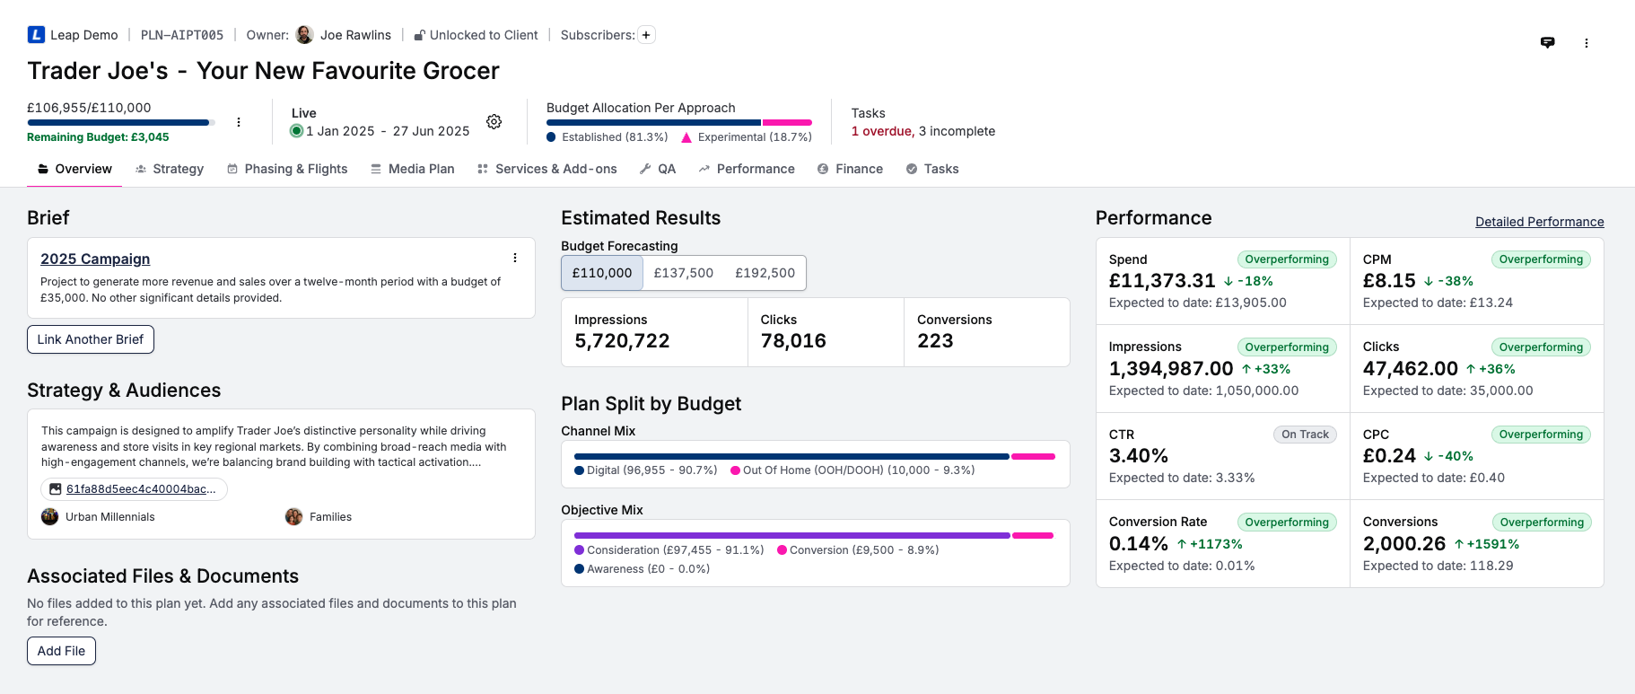Add a subscriber with the plus icon
The width and height of the screenshot is (1635, 694).
coord(646,35)
